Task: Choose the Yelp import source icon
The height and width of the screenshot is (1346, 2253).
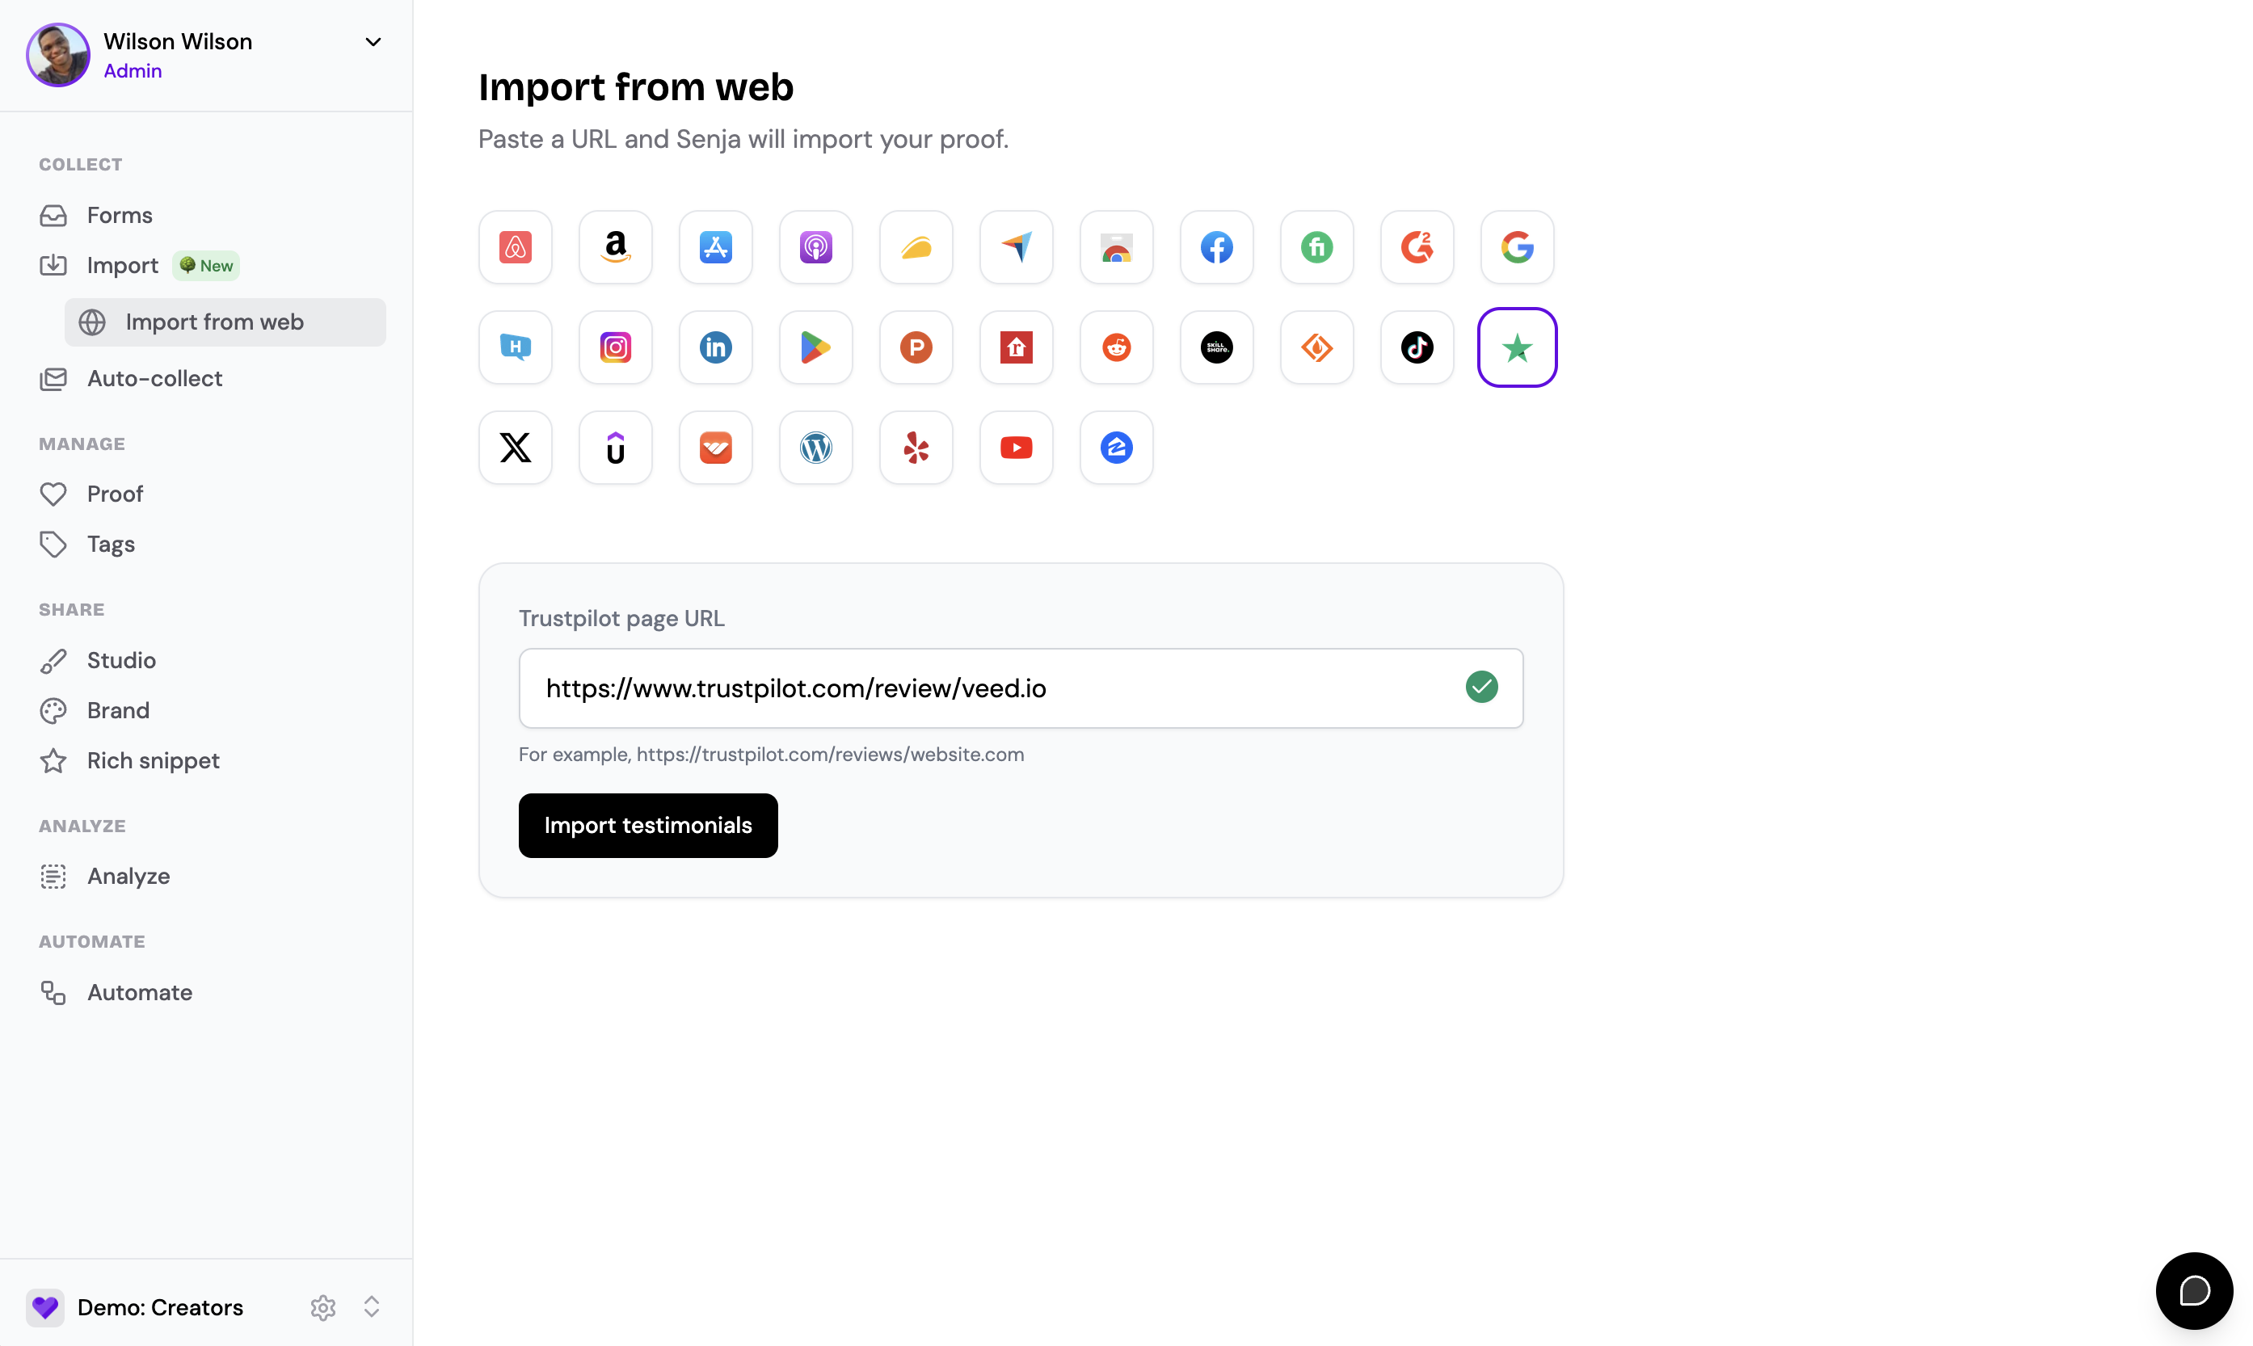Action: coord(916,447)
